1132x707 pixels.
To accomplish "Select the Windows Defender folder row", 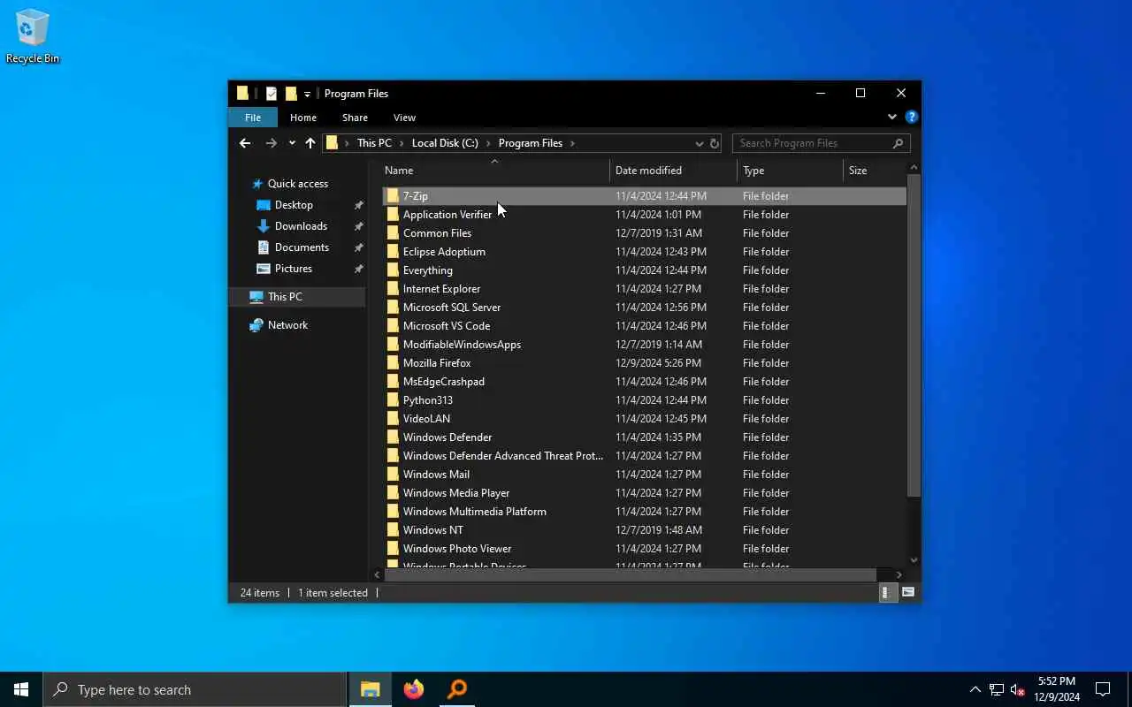I will click(644, 437).
